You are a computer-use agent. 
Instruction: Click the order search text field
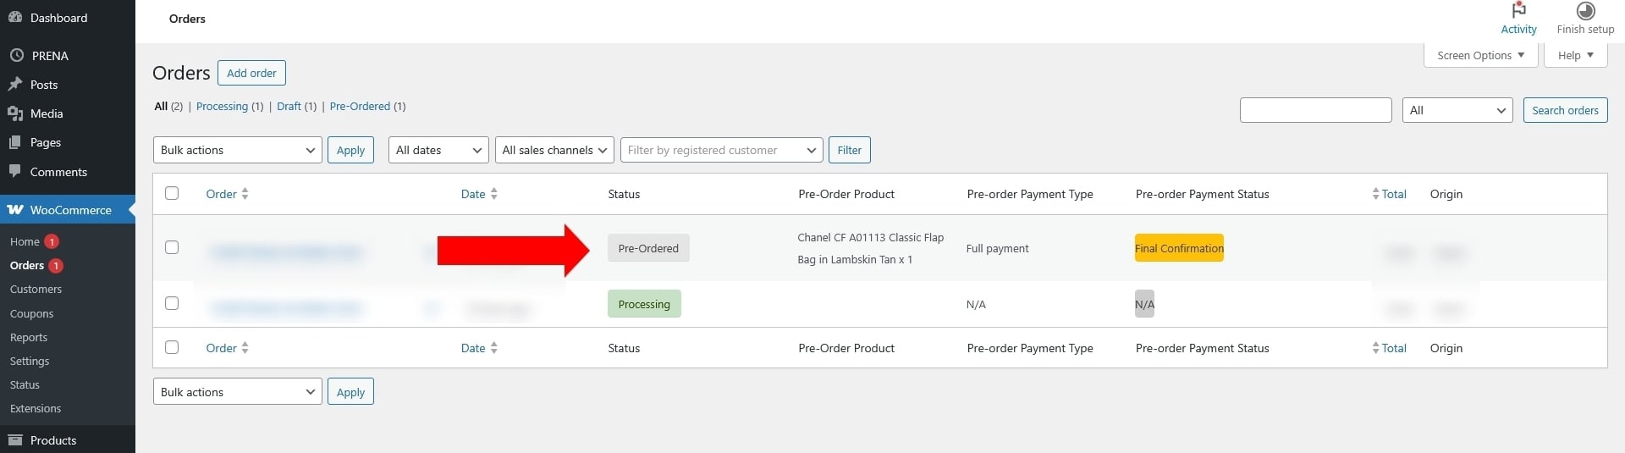point(1315,110)
